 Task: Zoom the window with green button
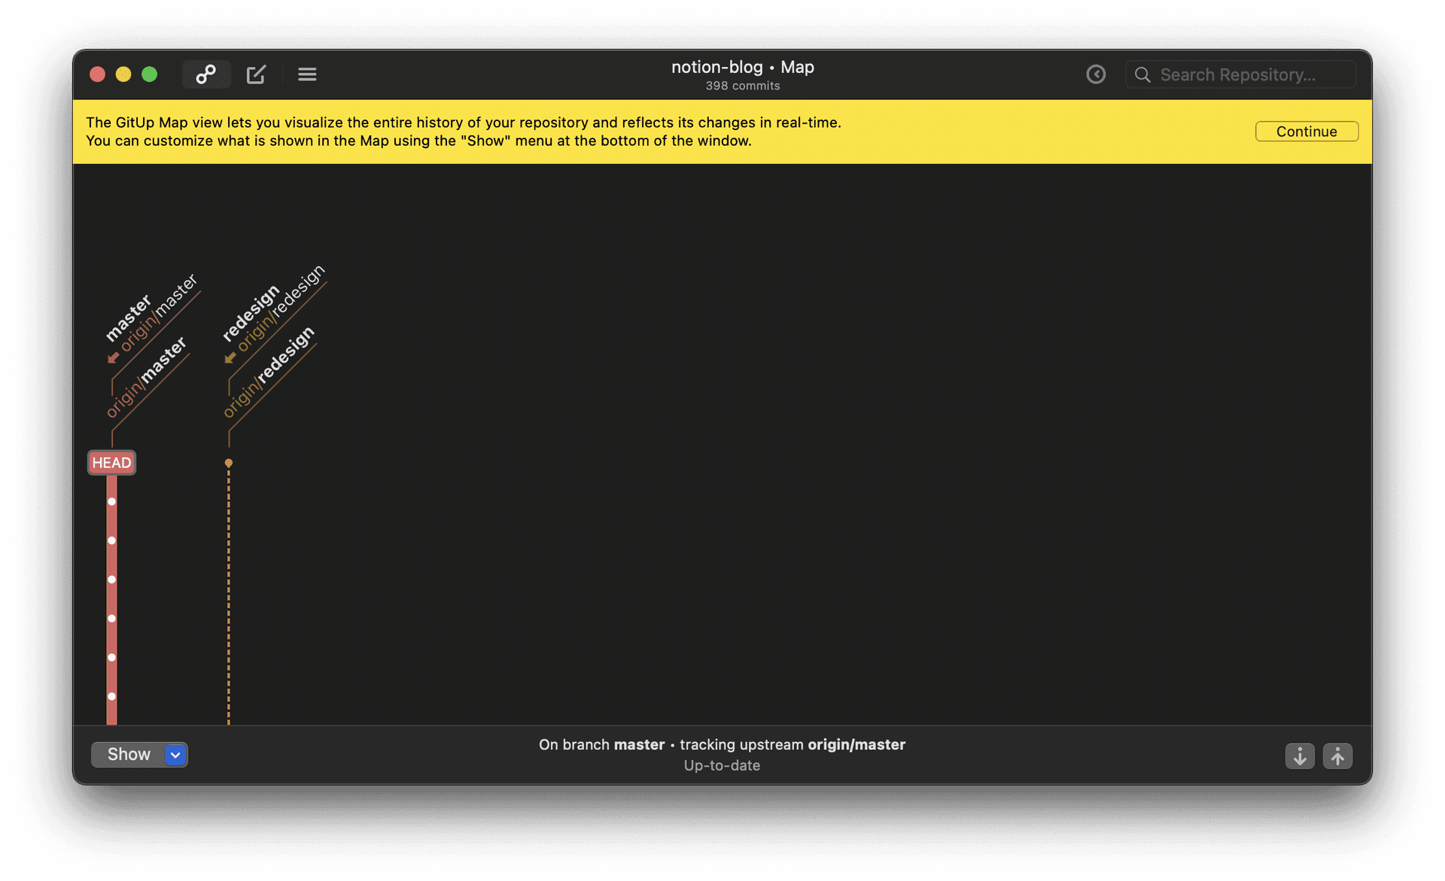point(150,74)
